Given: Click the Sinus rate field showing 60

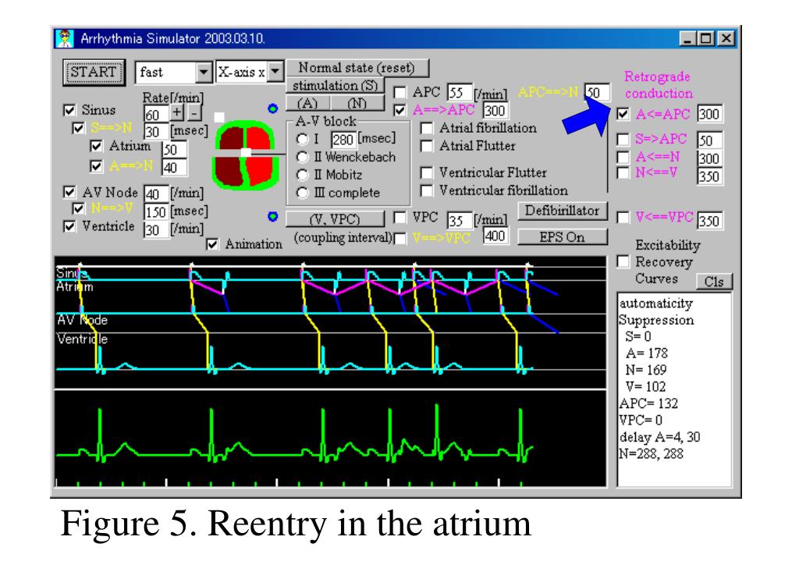Looking at the screenshot, I should (x=155, y=114).
